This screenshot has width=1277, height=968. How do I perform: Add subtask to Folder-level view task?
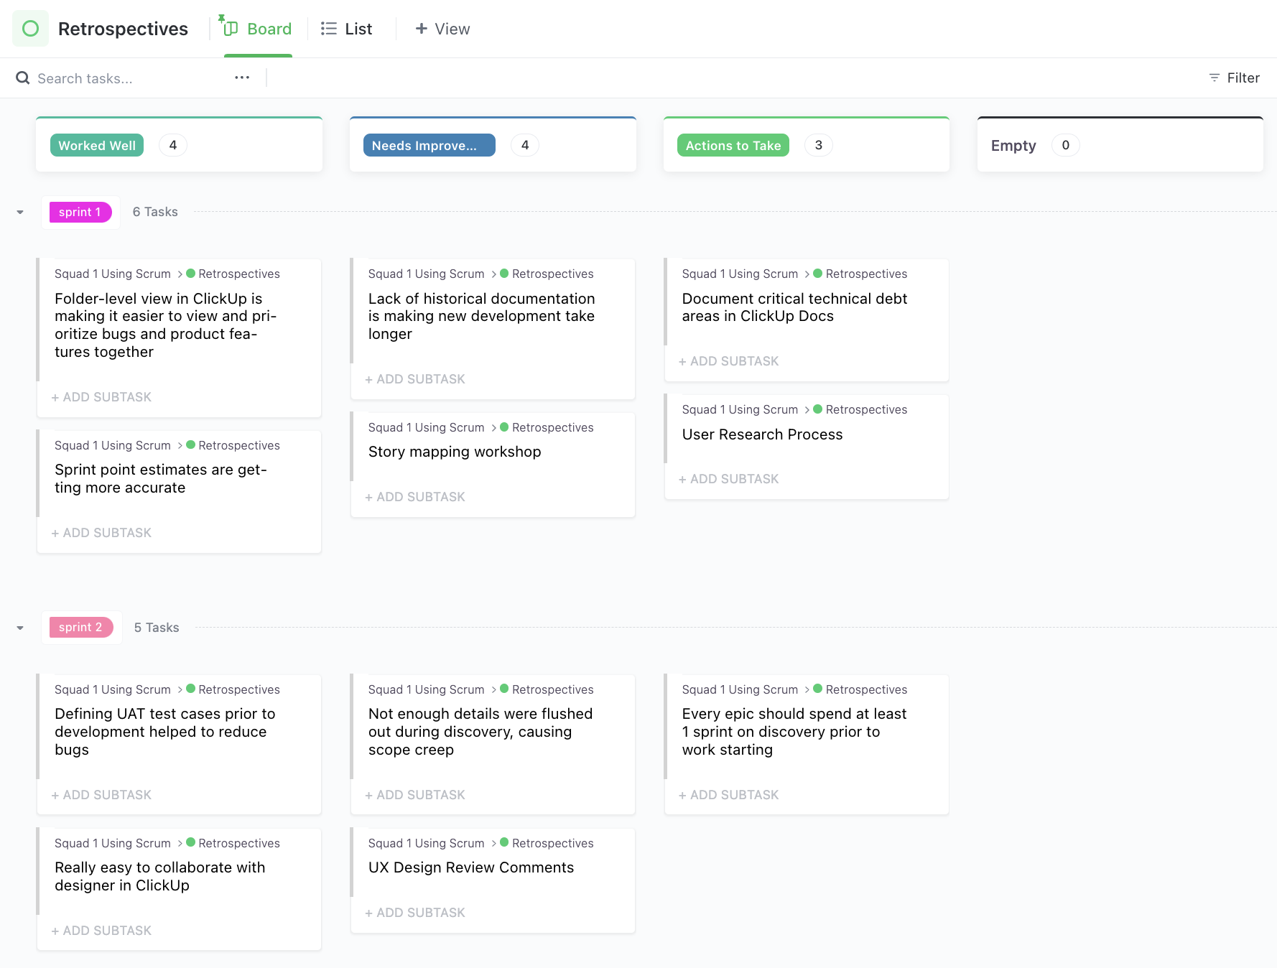coord(101,397)
